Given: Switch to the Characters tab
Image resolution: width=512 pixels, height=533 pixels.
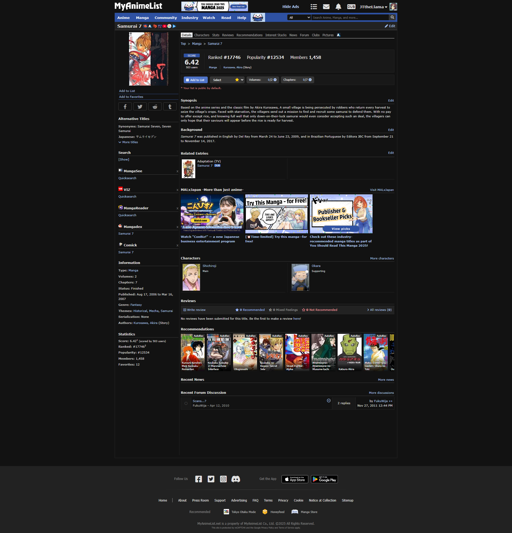Looking at the screenshot, I should 202,35.
